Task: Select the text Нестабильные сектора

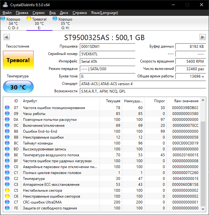Action: tap(42, 190)
